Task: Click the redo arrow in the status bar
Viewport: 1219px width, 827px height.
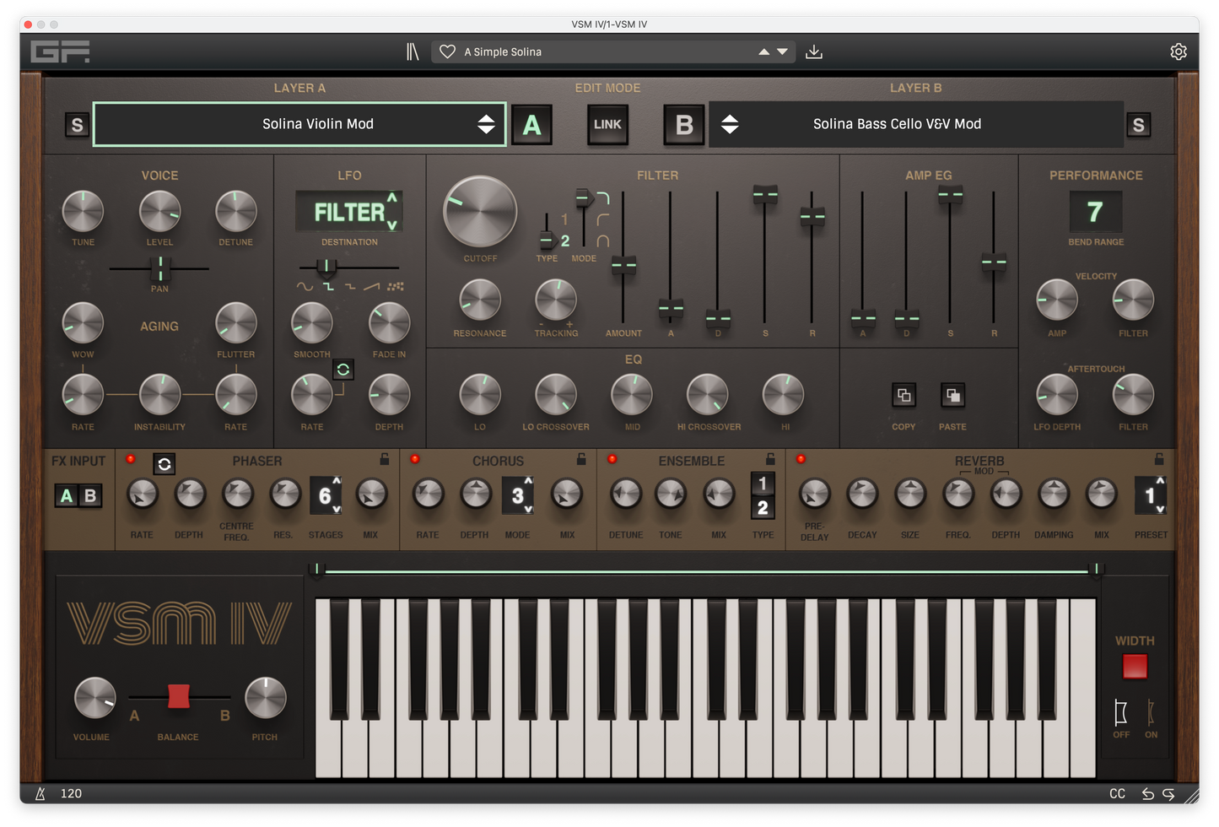Action: point(1168,794)
